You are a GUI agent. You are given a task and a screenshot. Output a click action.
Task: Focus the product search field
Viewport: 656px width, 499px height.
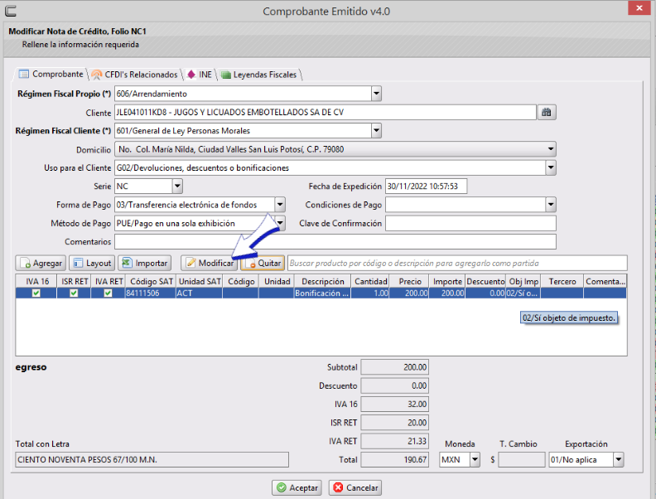tap(457, 263)
